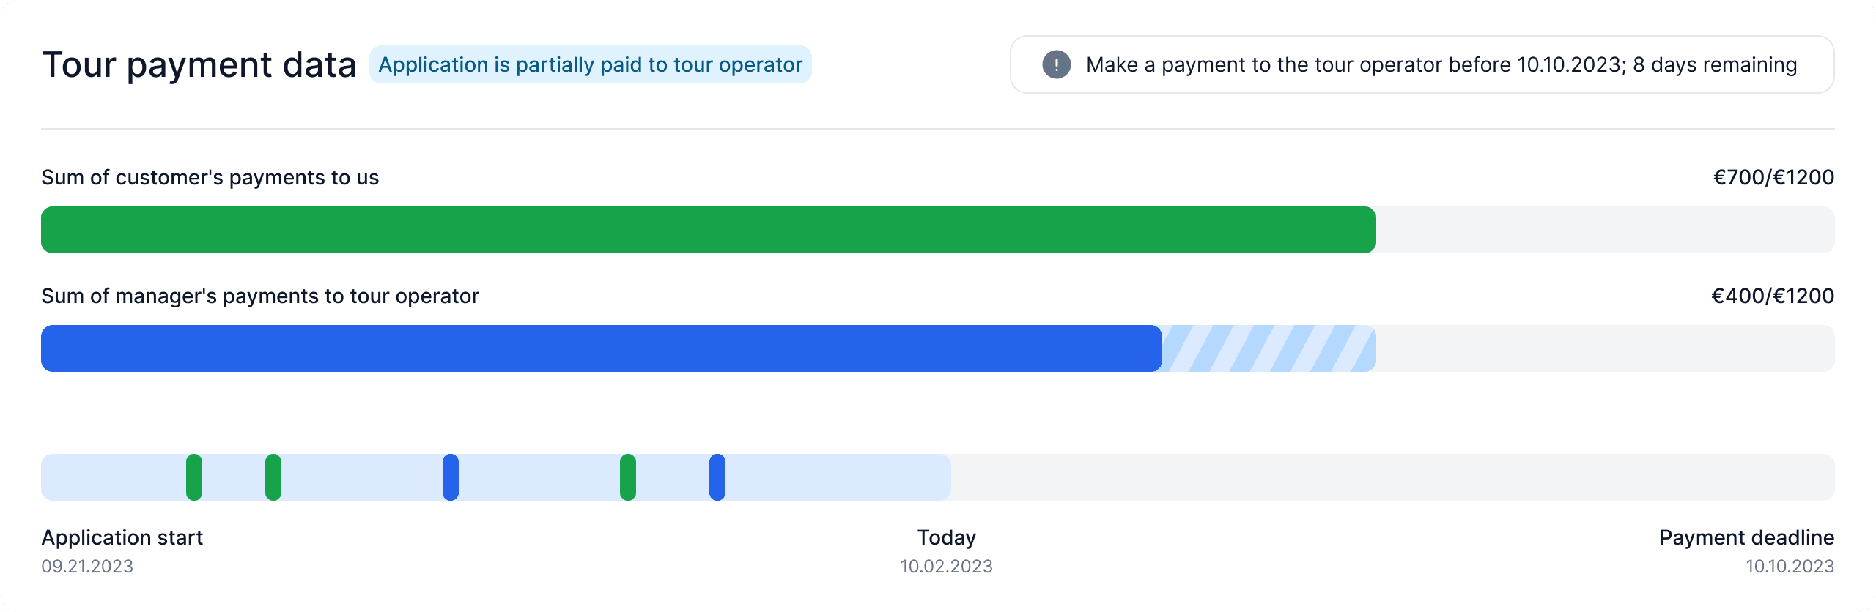Select the first green timeline marker
The image size is (1876, 612).
click(x=194, y=477)
